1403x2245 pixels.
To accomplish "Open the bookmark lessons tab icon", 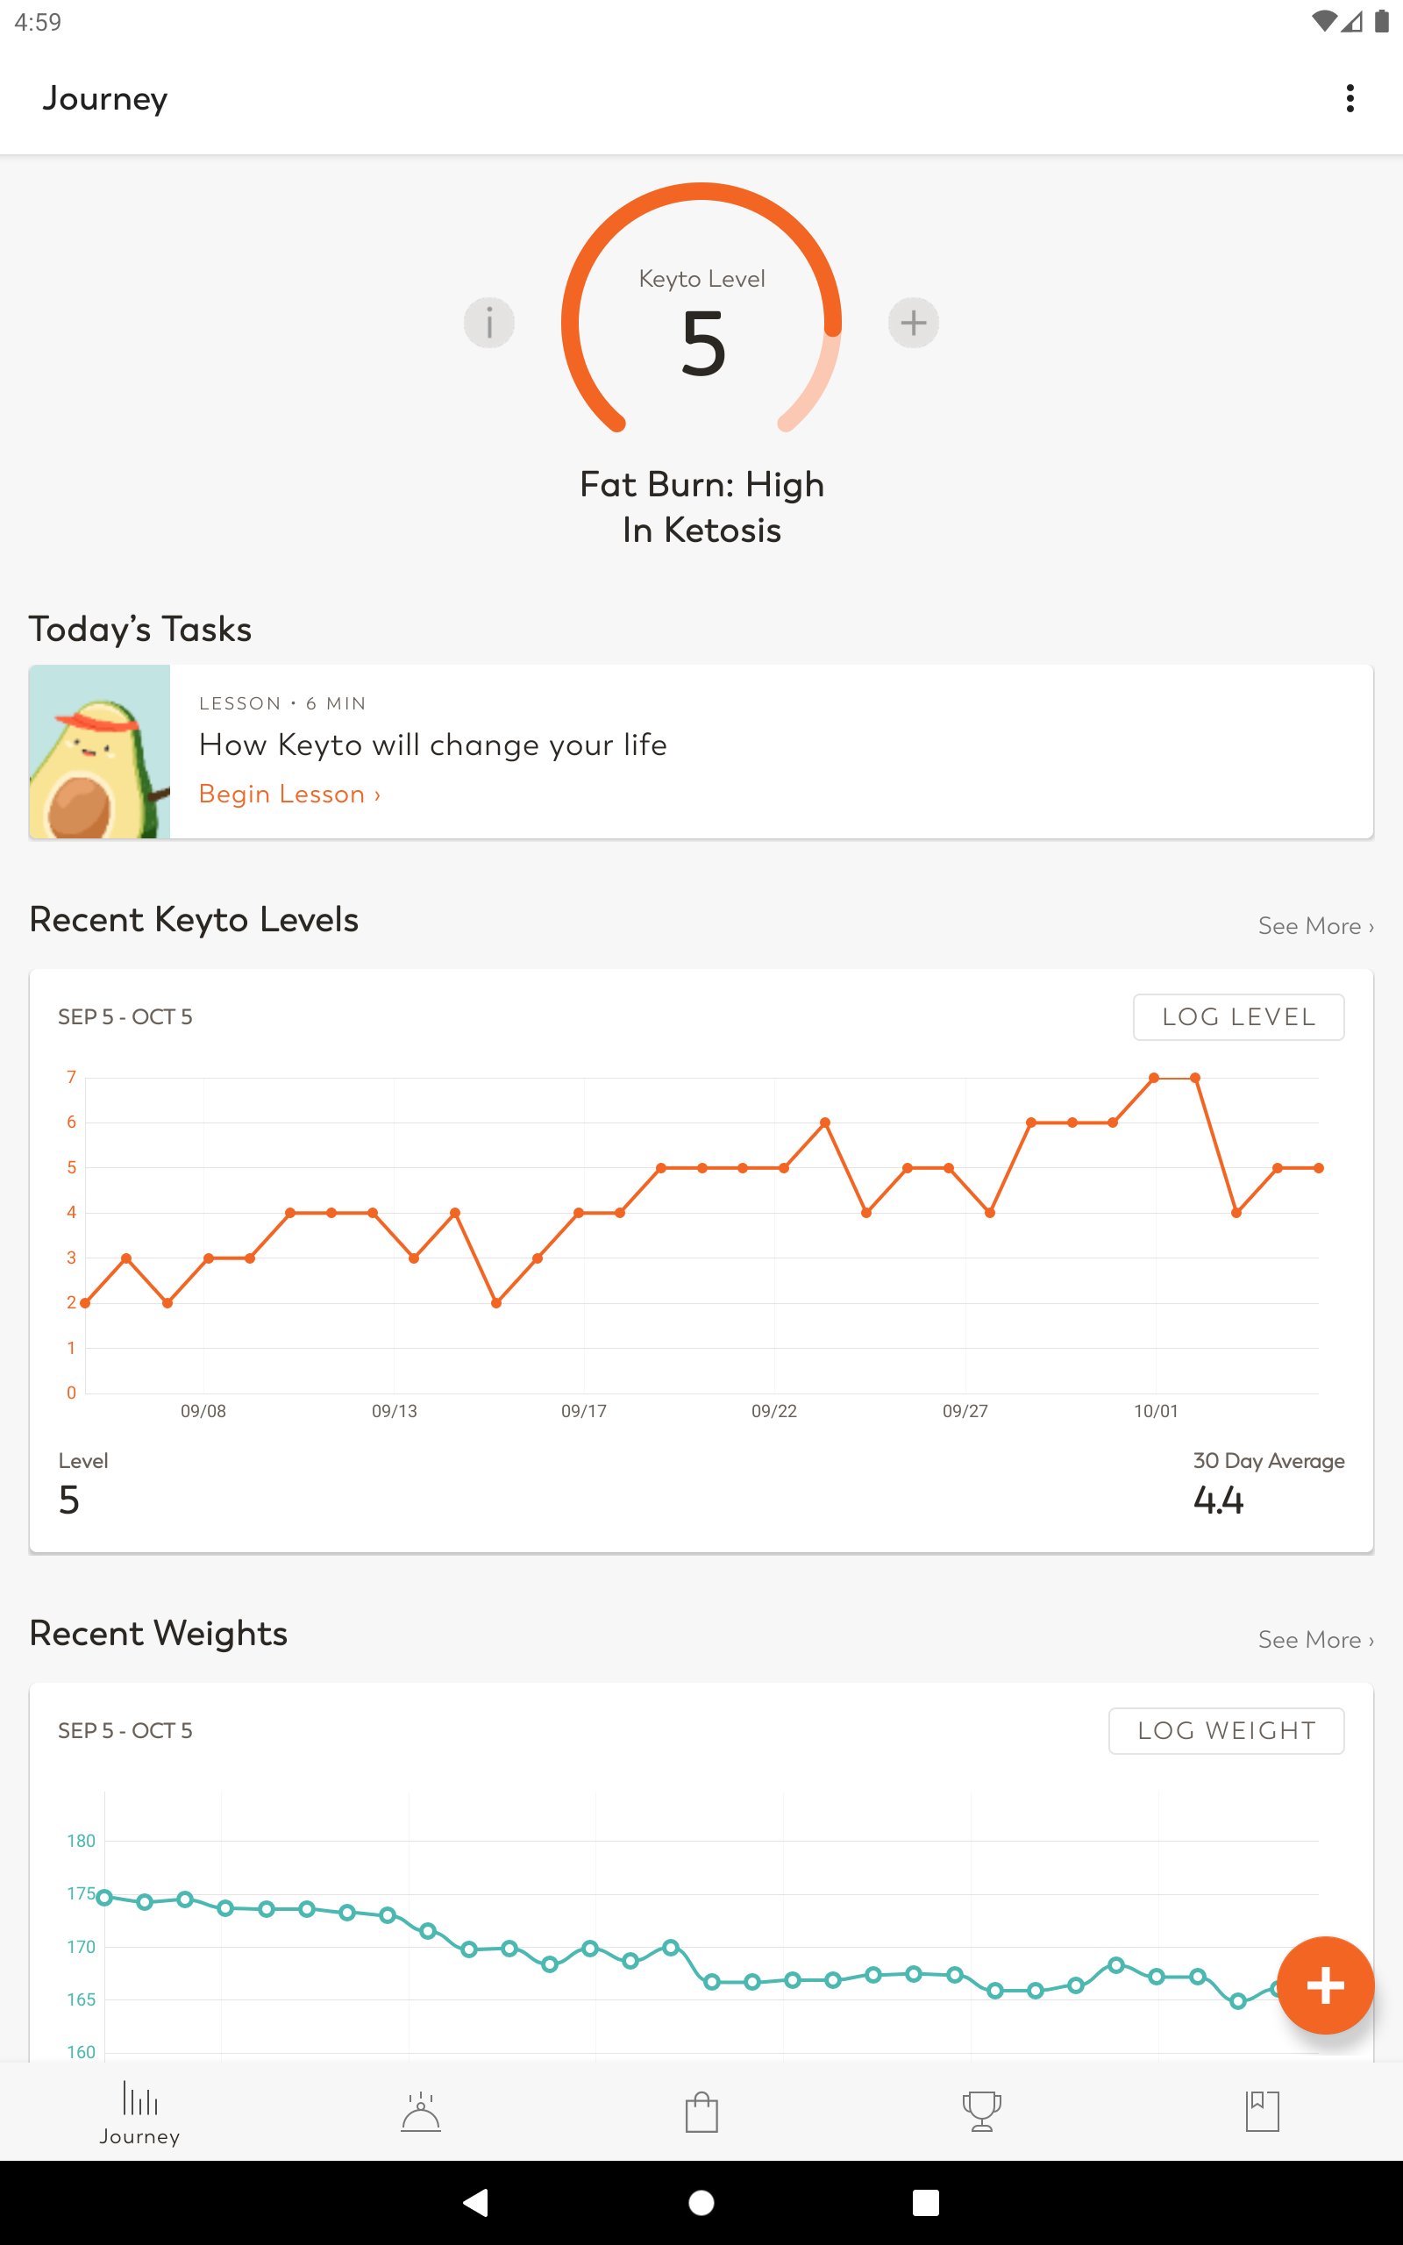I will tap(1262, 2112).
